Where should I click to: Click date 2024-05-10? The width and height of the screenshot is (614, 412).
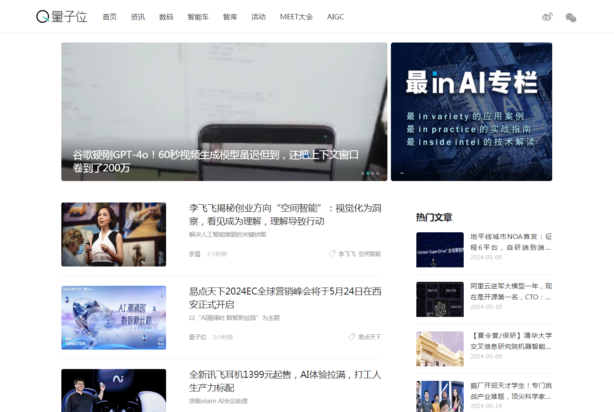486,307
